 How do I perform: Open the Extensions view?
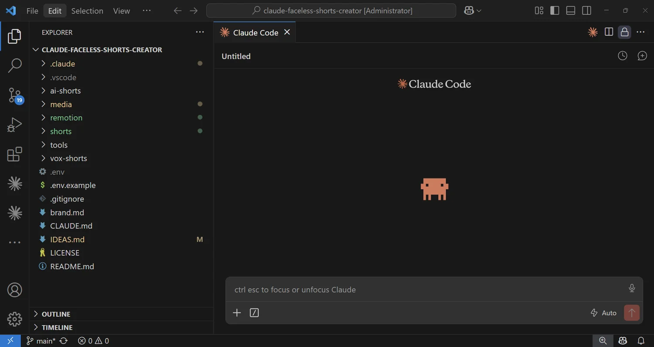click(14, 154)
